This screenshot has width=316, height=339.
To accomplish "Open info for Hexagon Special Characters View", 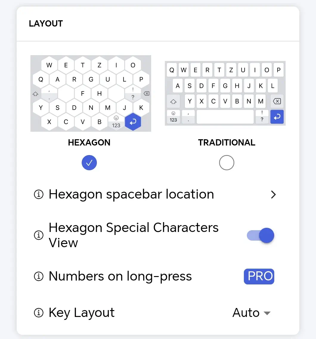I will pos(39,235).
